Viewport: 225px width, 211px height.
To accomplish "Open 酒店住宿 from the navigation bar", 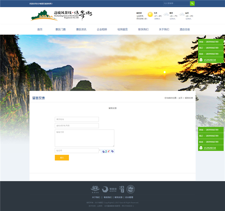I will tap(185, 30).
